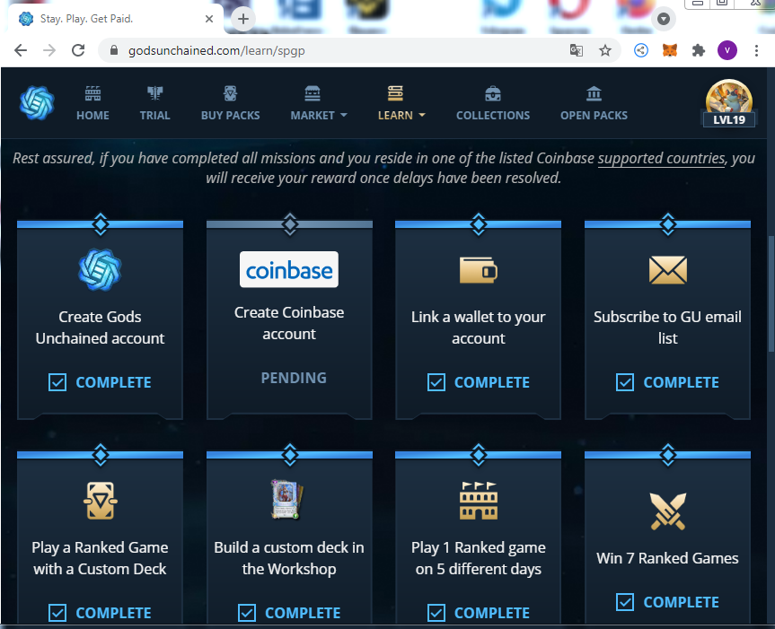Click the blue share extension icon
The image size is (775, 629).
coord(641,50)
